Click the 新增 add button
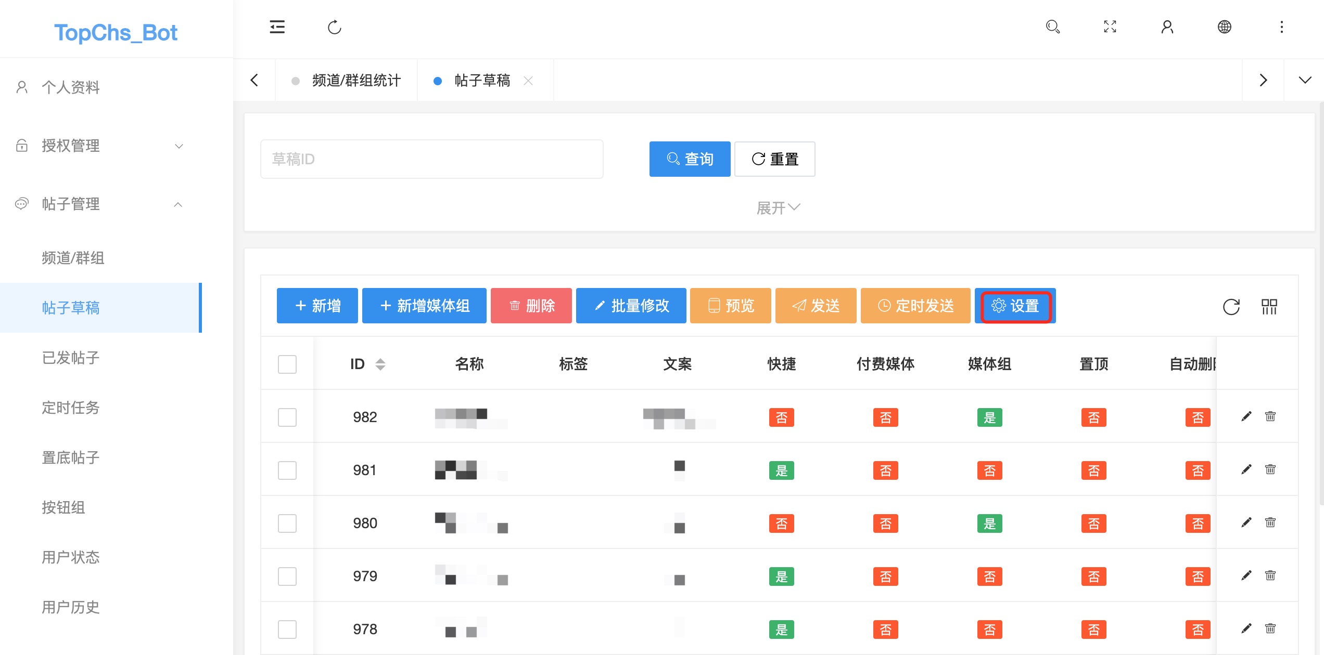1324x655 pixels. click(317, 306)
